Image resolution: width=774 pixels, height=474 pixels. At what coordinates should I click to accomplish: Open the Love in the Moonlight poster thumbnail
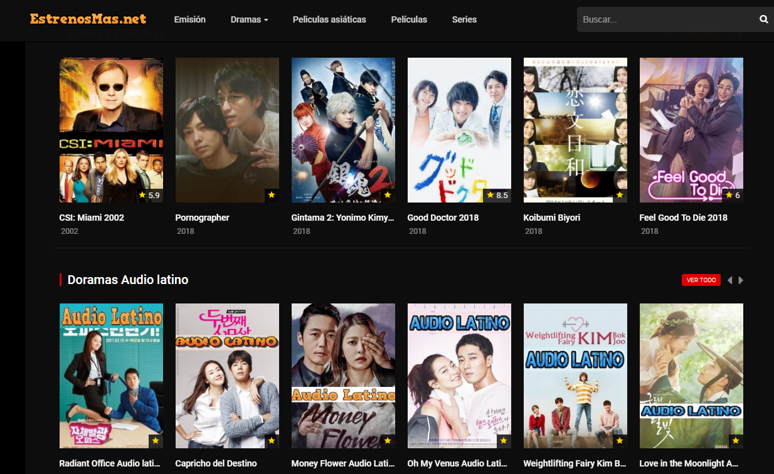click(691, 376)
